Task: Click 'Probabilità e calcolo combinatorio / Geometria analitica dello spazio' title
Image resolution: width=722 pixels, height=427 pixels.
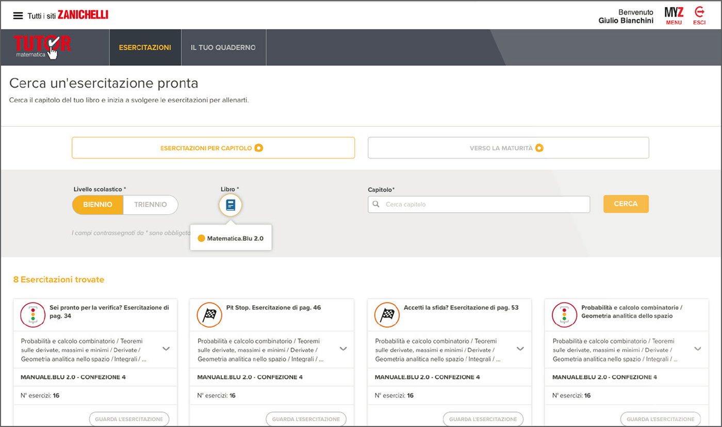Action: (x=632, y=312)
